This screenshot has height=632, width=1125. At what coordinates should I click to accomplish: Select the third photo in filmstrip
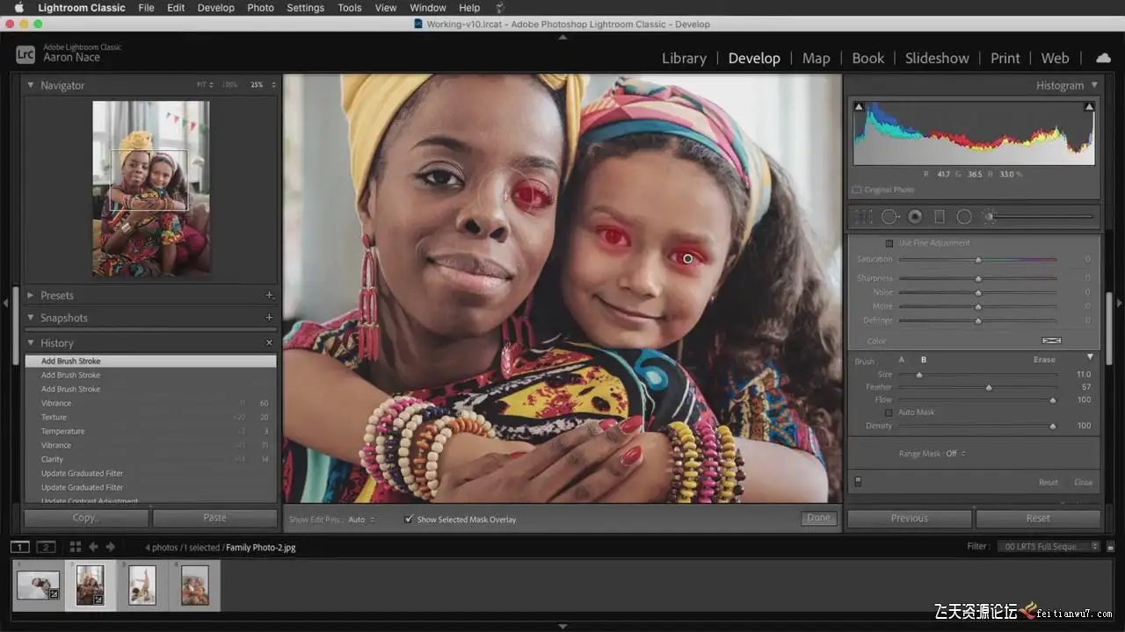point(142,585)
